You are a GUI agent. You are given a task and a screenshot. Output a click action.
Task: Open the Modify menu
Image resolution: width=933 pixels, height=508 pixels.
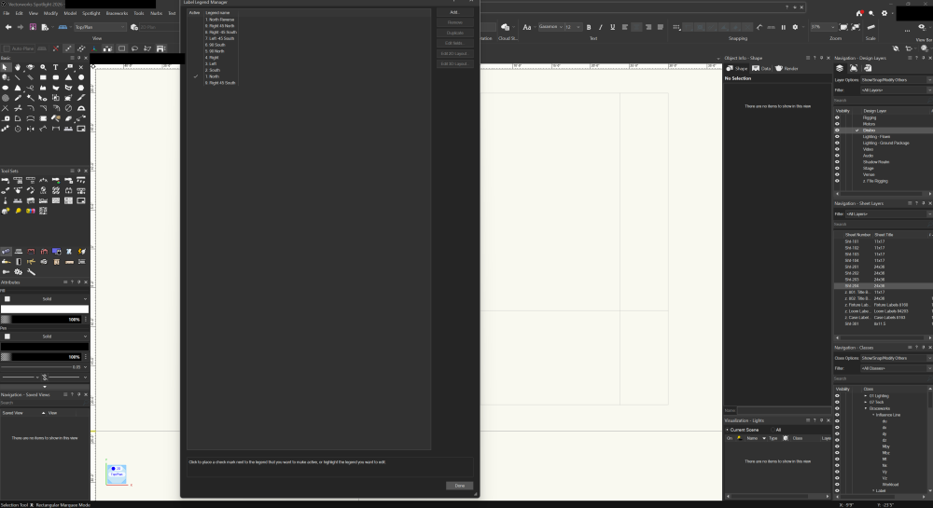tap(50, 13)
